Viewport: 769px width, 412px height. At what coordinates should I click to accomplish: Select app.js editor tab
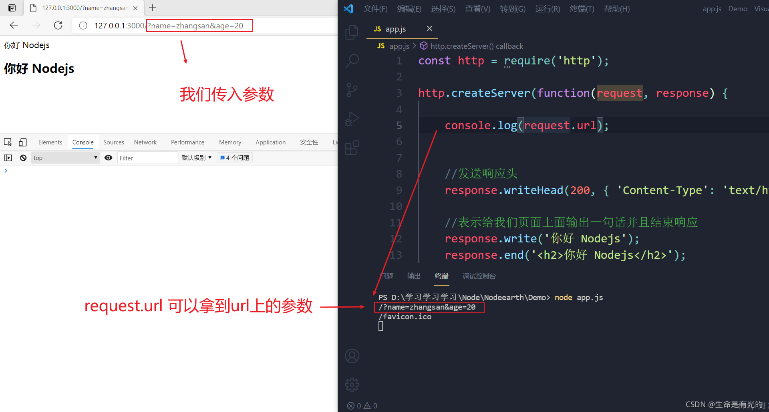coord(402,29)
